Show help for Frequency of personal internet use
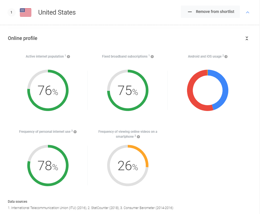Screen dimensions: 260x214 click(75, 132)
